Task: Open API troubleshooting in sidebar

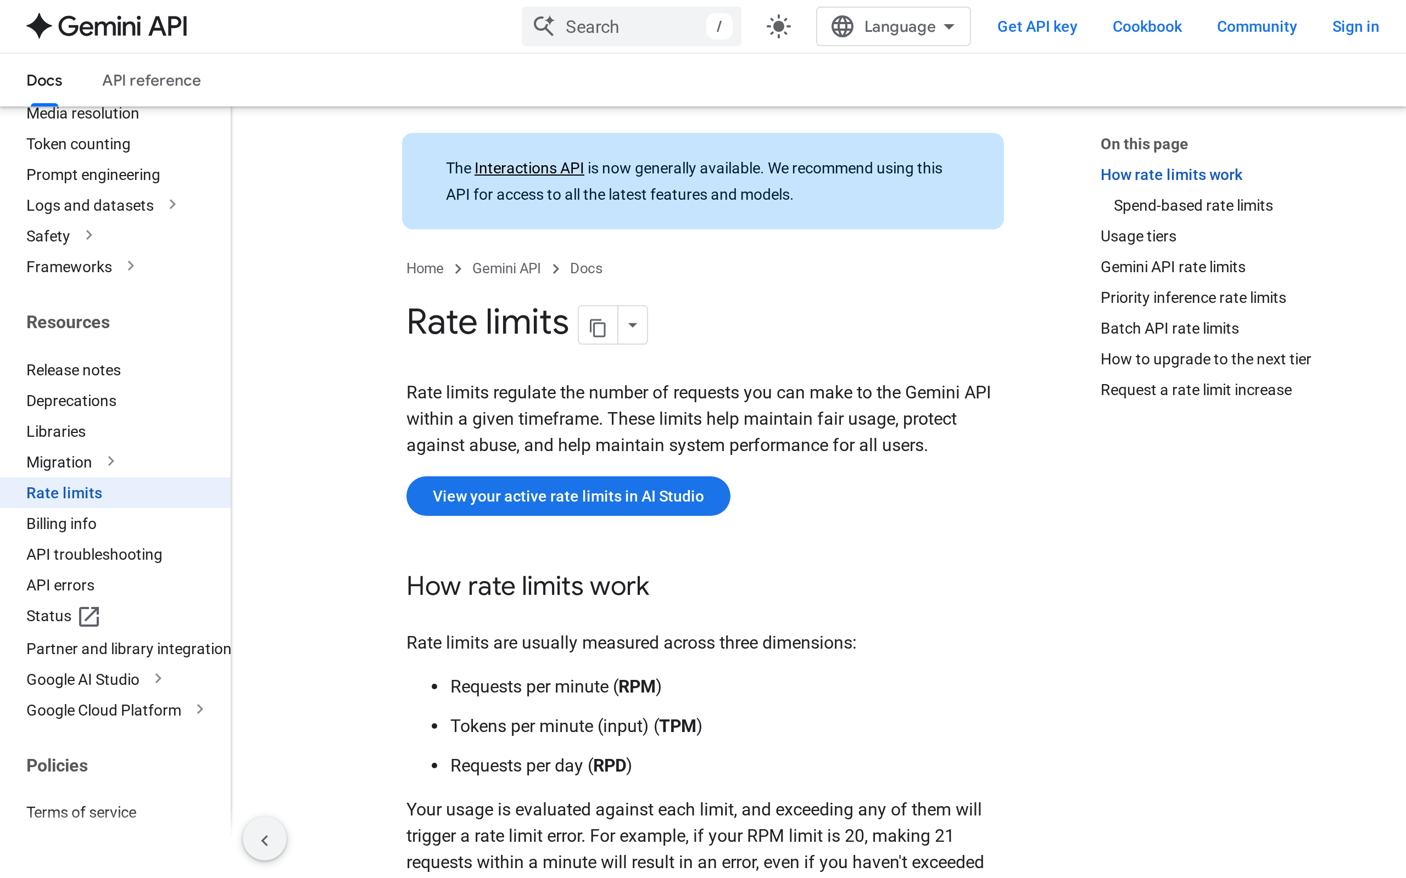Action: pos(94,555)
